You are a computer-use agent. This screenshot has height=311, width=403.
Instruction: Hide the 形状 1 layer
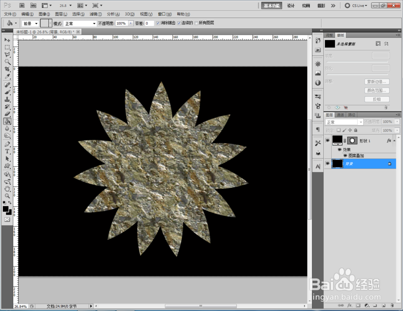click(x=327, y=140)
